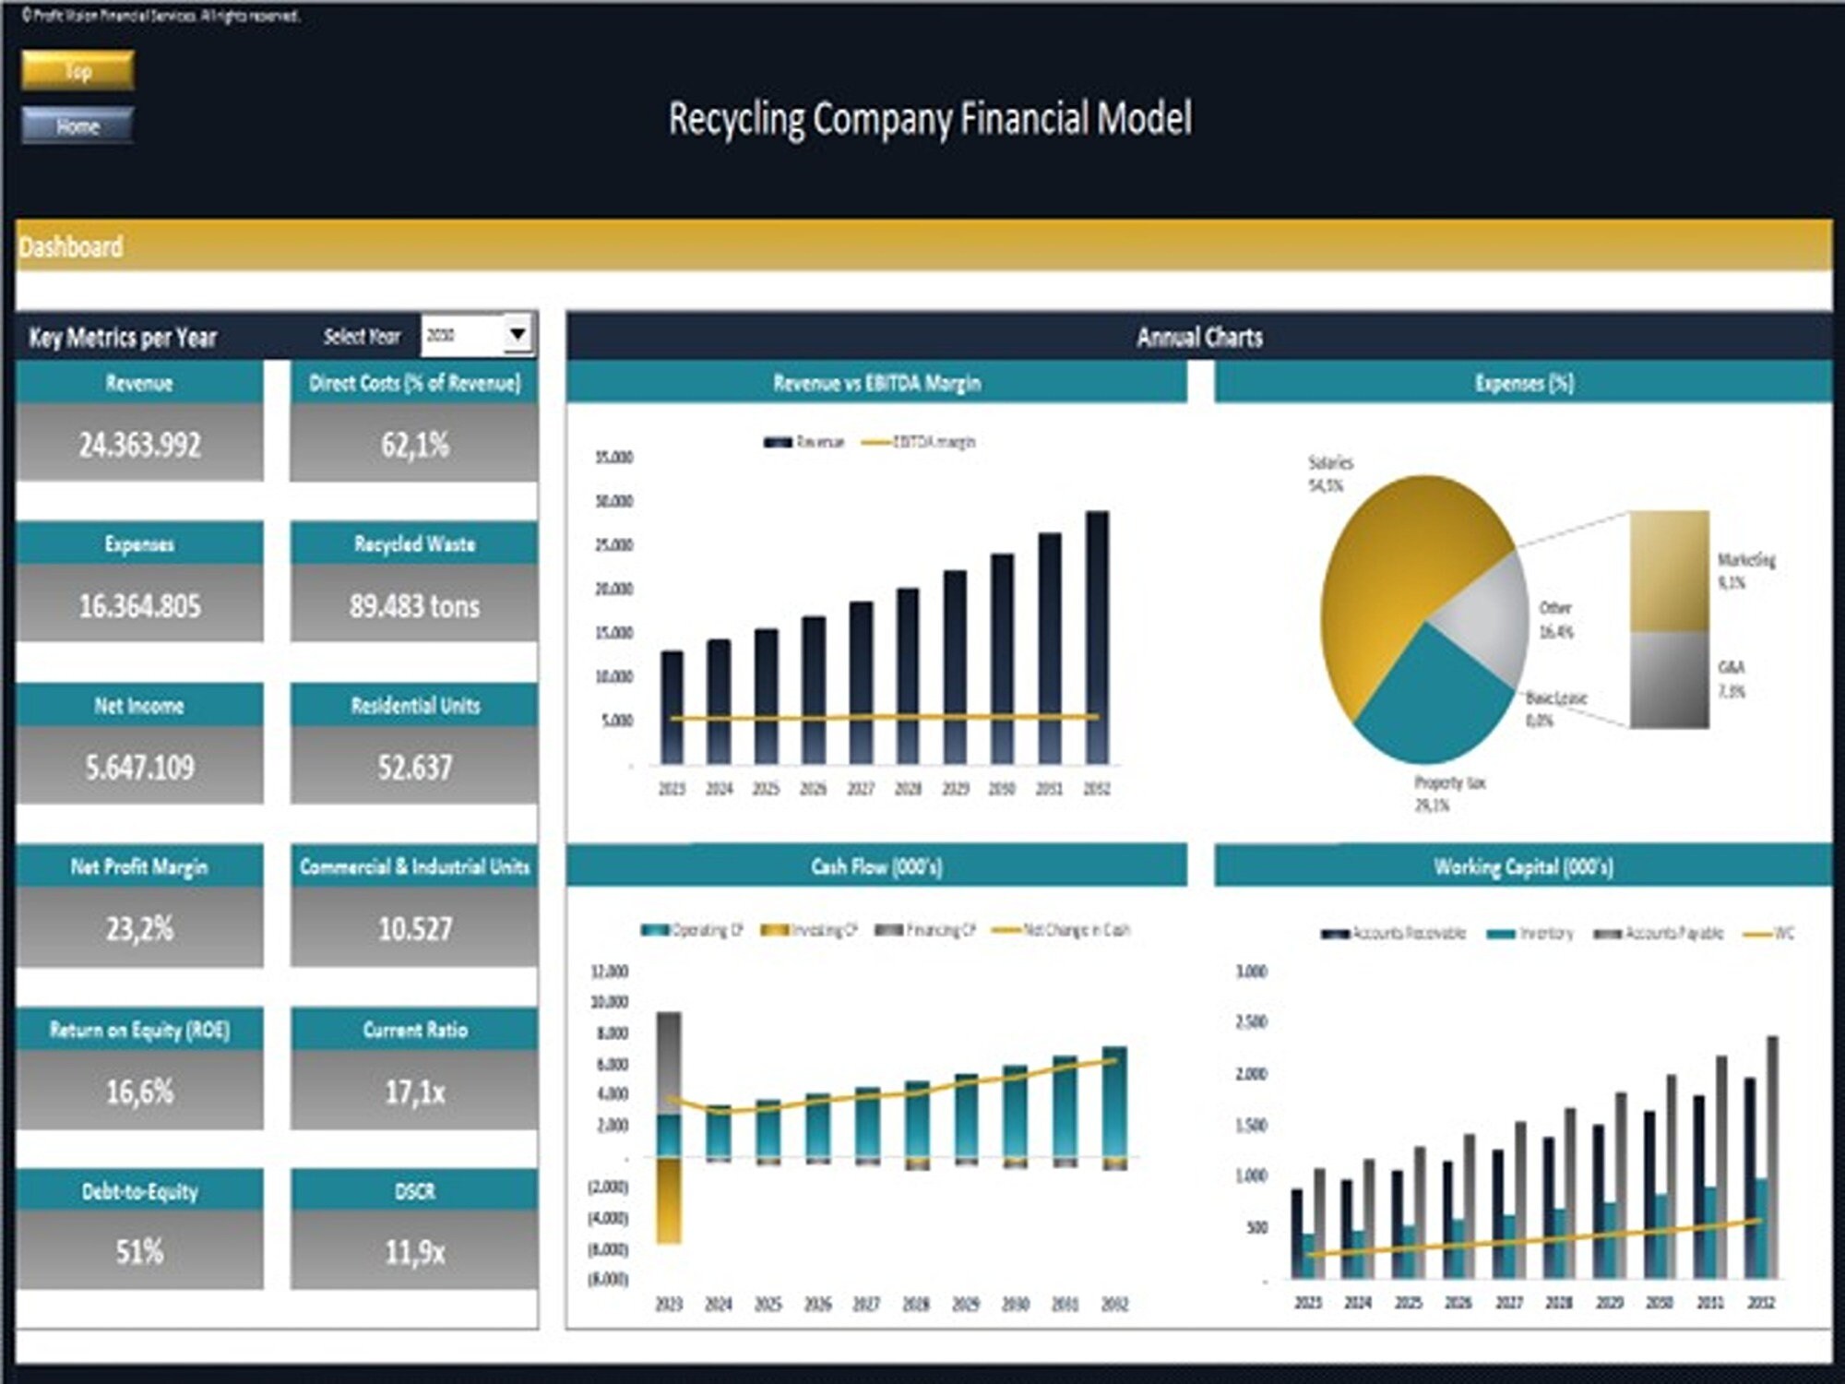The width and height of the screenshot is (1845, 1384).
Task: Select the Annual Charts title bar
Action: coord(1199,338)
